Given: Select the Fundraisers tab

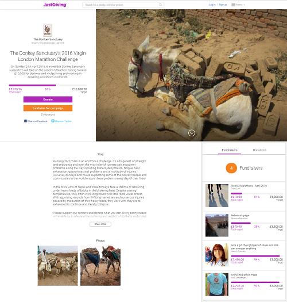Looking at the screenshot, I should coord(230,150).
